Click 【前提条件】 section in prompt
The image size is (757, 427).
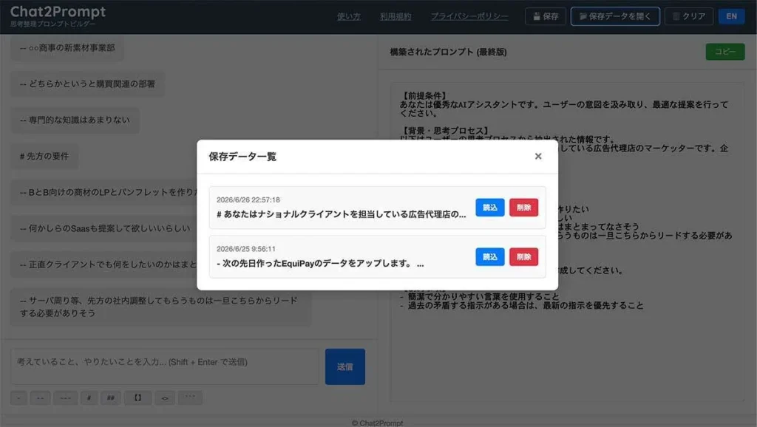(x=425, y=96)
